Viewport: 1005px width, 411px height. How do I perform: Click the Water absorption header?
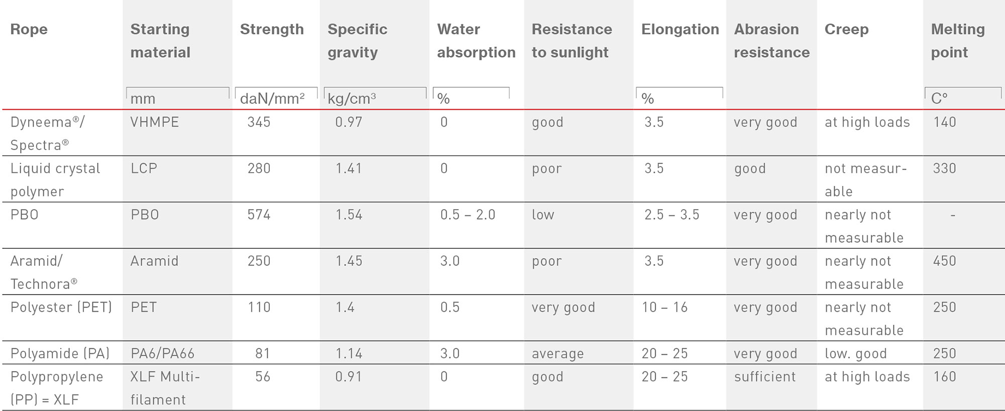point(476,41)
